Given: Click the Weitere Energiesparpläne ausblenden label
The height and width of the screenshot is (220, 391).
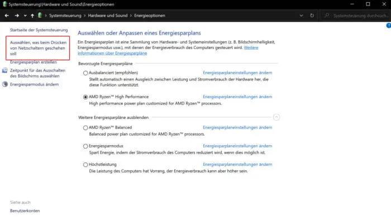Looking at the screenshot, I should click(113, 118).
